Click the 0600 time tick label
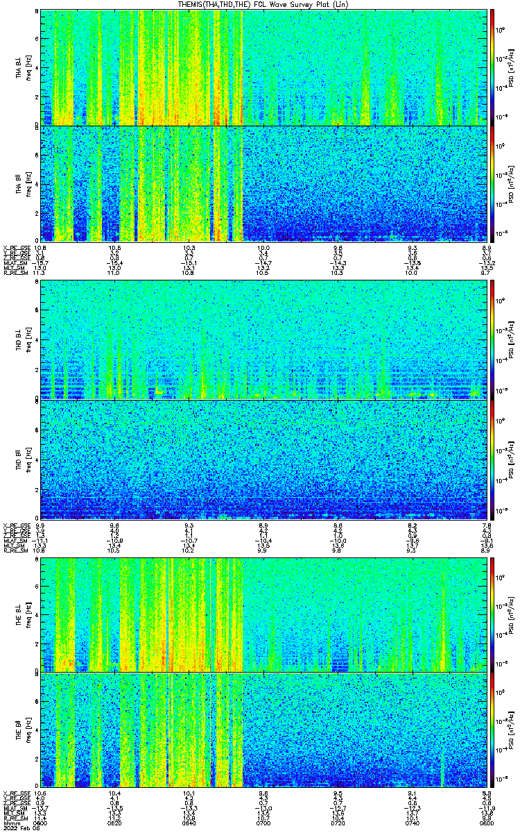The image size is (520, 833). (x=40, y=823)
